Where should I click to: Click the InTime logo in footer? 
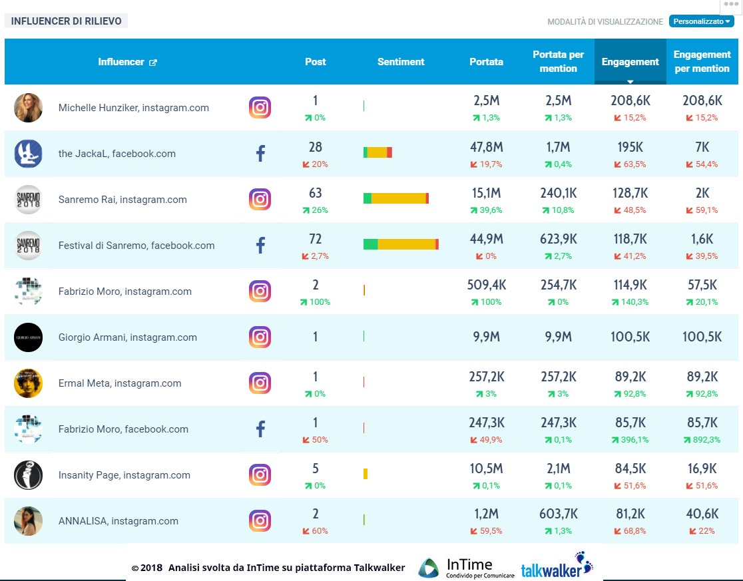tap(467, 568)
